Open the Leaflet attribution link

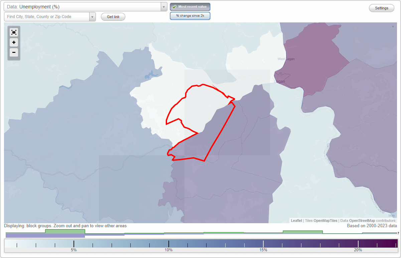point(296,221)
